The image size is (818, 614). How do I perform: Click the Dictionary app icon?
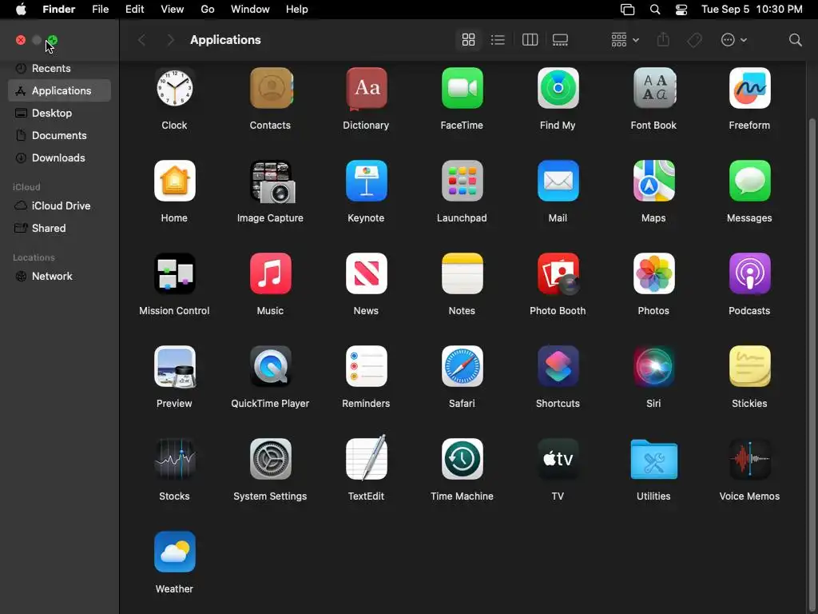pyautogui.click(x=366, y=88)
